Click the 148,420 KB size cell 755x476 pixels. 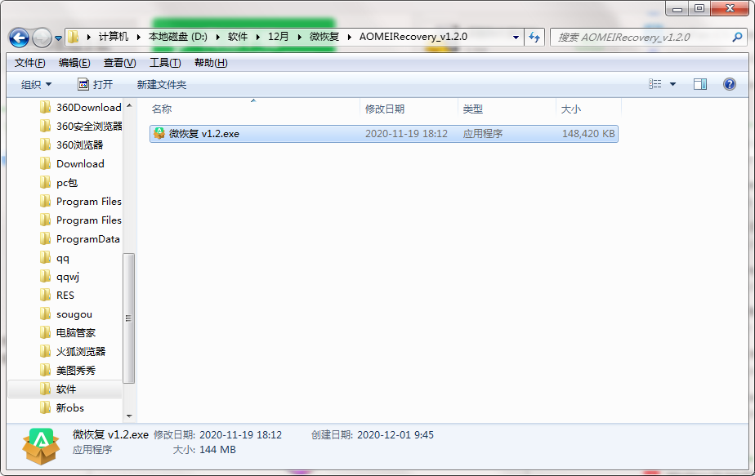click(588, 134)
